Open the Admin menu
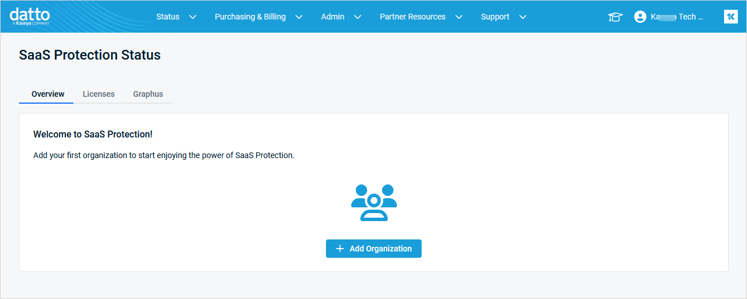The image size is (747, 299). (333, 17)
